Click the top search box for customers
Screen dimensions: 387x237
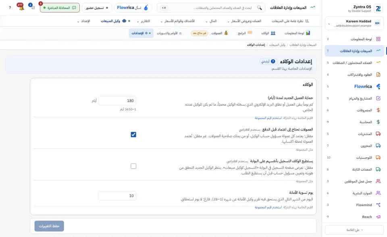(211, 8)
